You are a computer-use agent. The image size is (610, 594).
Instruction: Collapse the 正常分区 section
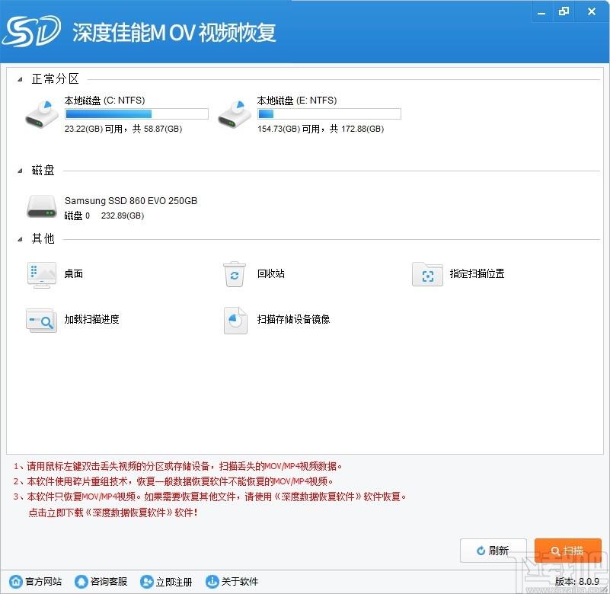[x=20, y=79]
